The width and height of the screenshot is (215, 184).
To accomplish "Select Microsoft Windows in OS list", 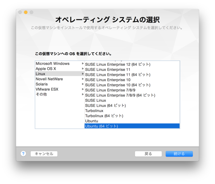I will pyautogui.click(x=52, y=64).
